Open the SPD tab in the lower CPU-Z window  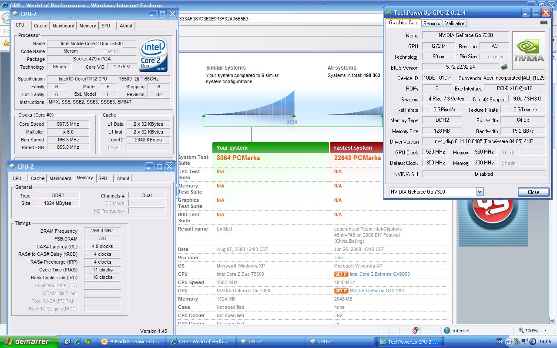point(103,178)
